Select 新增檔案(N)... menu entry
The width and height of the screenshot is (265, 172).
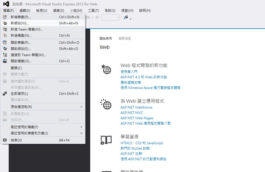[x=43, y=35]
